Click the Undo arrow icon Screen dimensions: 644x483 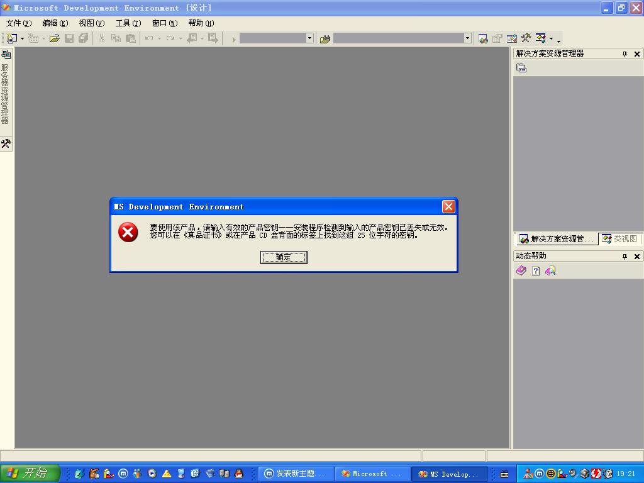148,38
